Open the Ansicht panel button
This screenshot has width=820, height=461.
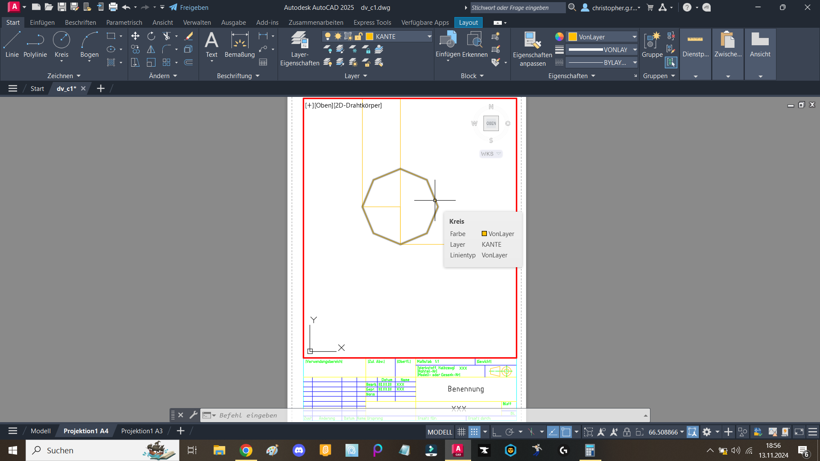tap(760, 53)
